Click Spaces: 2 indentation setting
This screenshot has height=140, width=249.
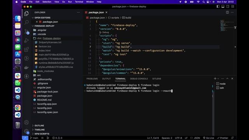[167, 138]
